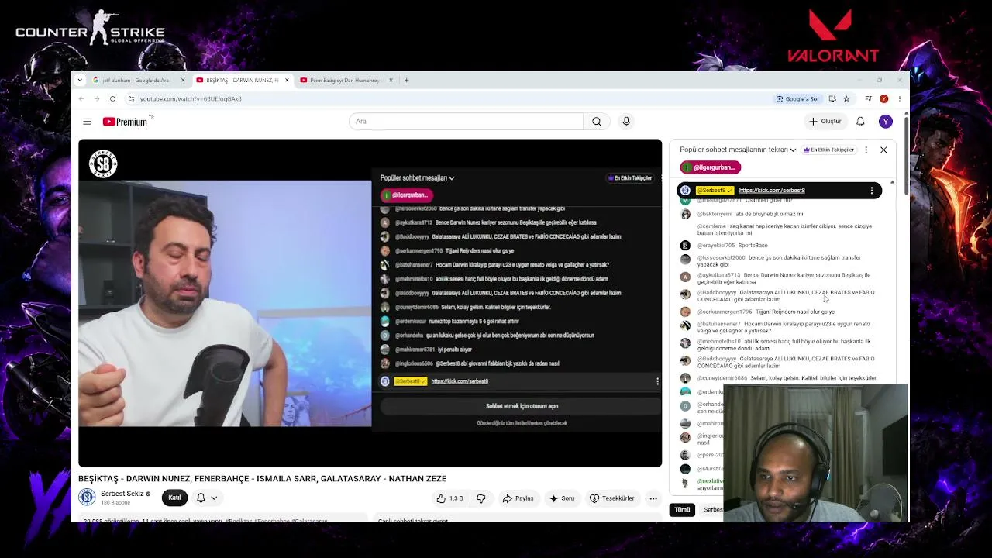Click the browser address bar URL
Viewport: 992px width, 558px height.
191,99
